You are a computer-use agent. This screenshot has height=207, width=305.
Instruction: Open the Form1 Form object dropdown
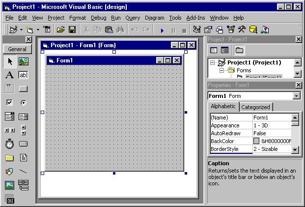[x=297, y=96]
